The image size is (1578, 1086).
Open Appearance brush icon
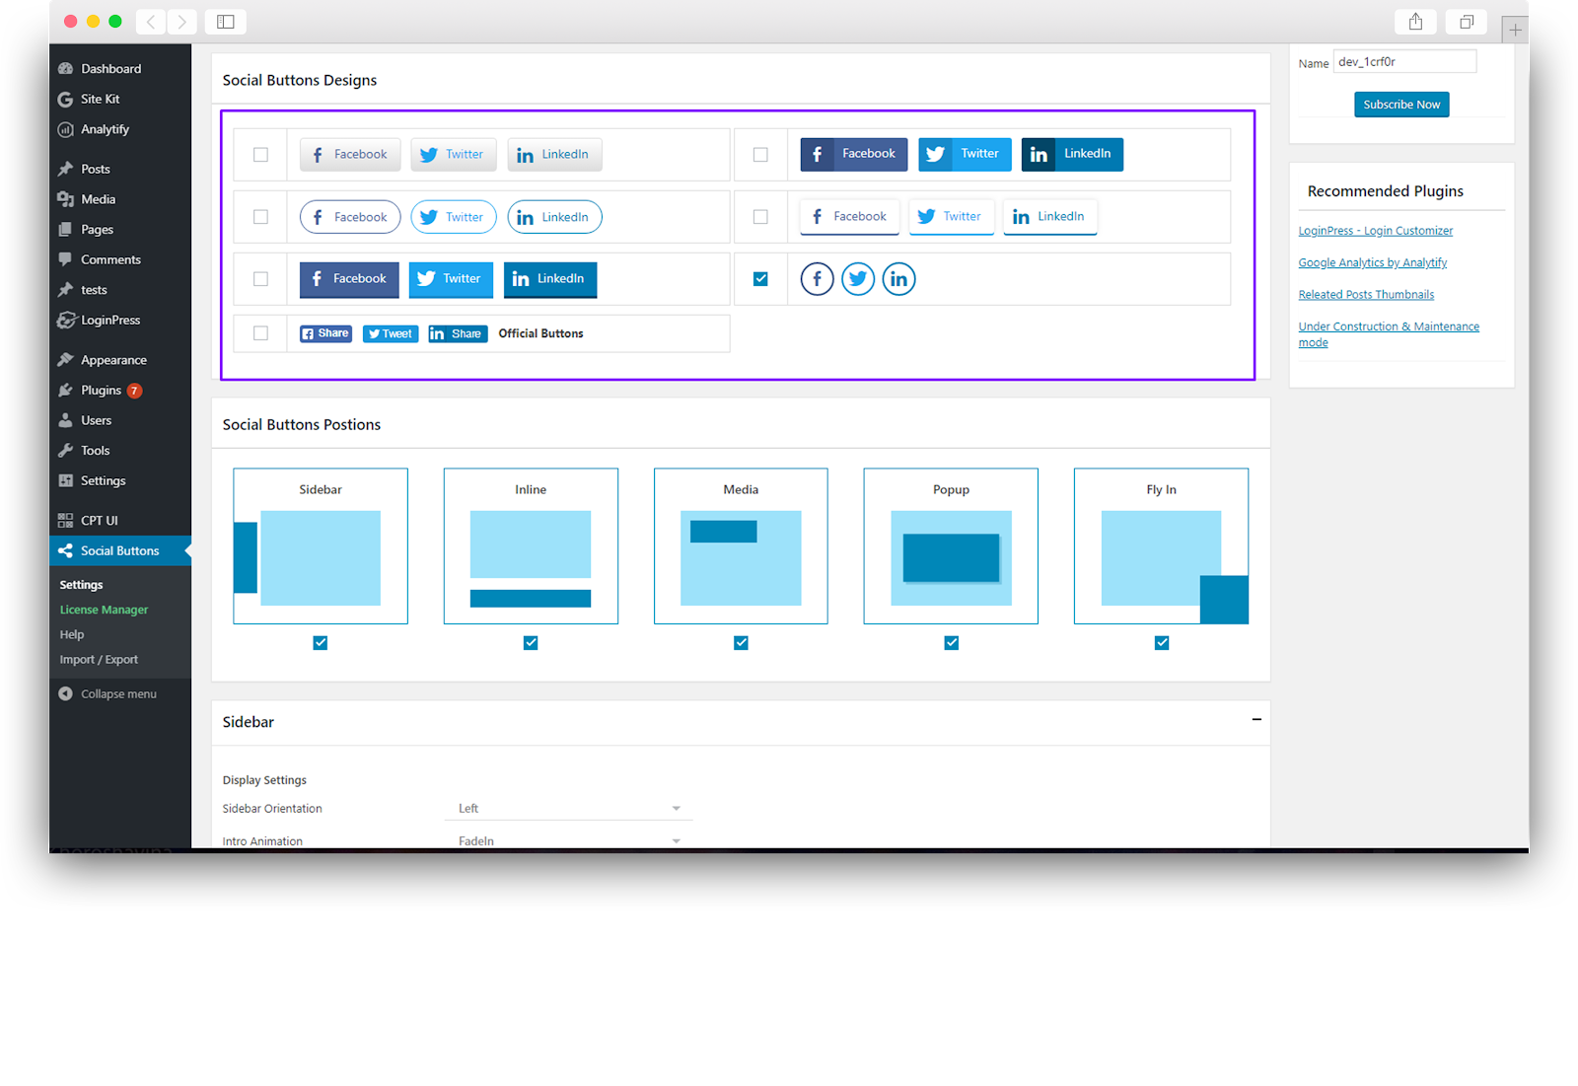(x=66, y=360)
